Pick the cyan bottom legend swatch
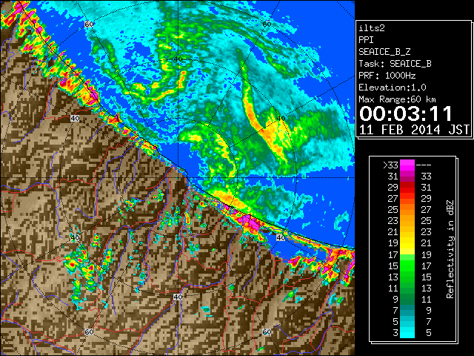 click(407, 332)
